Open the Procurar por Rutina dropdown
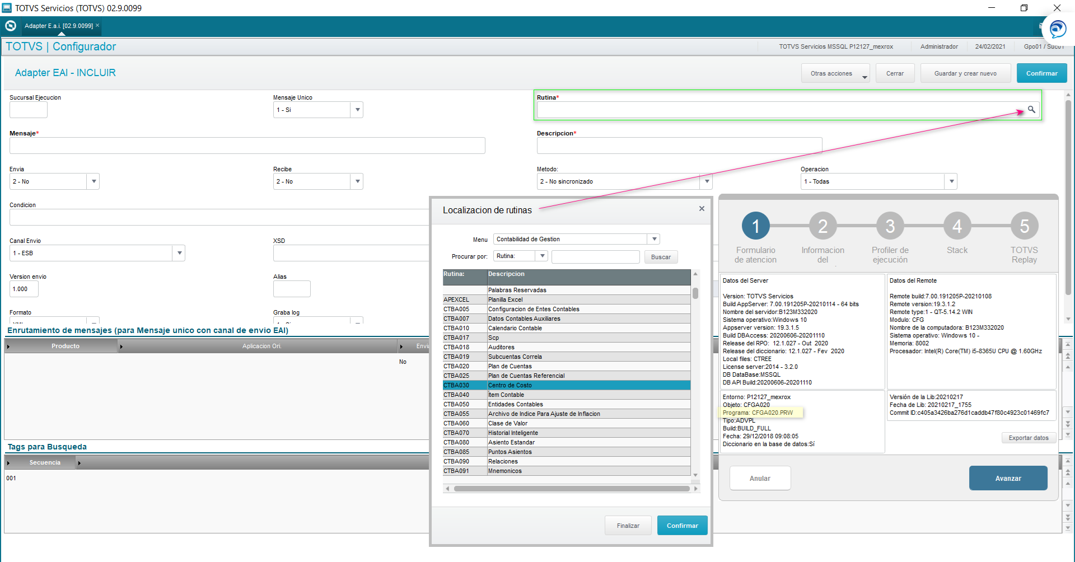This screenshot has width=1075, height=562. (x=542, y=256)
